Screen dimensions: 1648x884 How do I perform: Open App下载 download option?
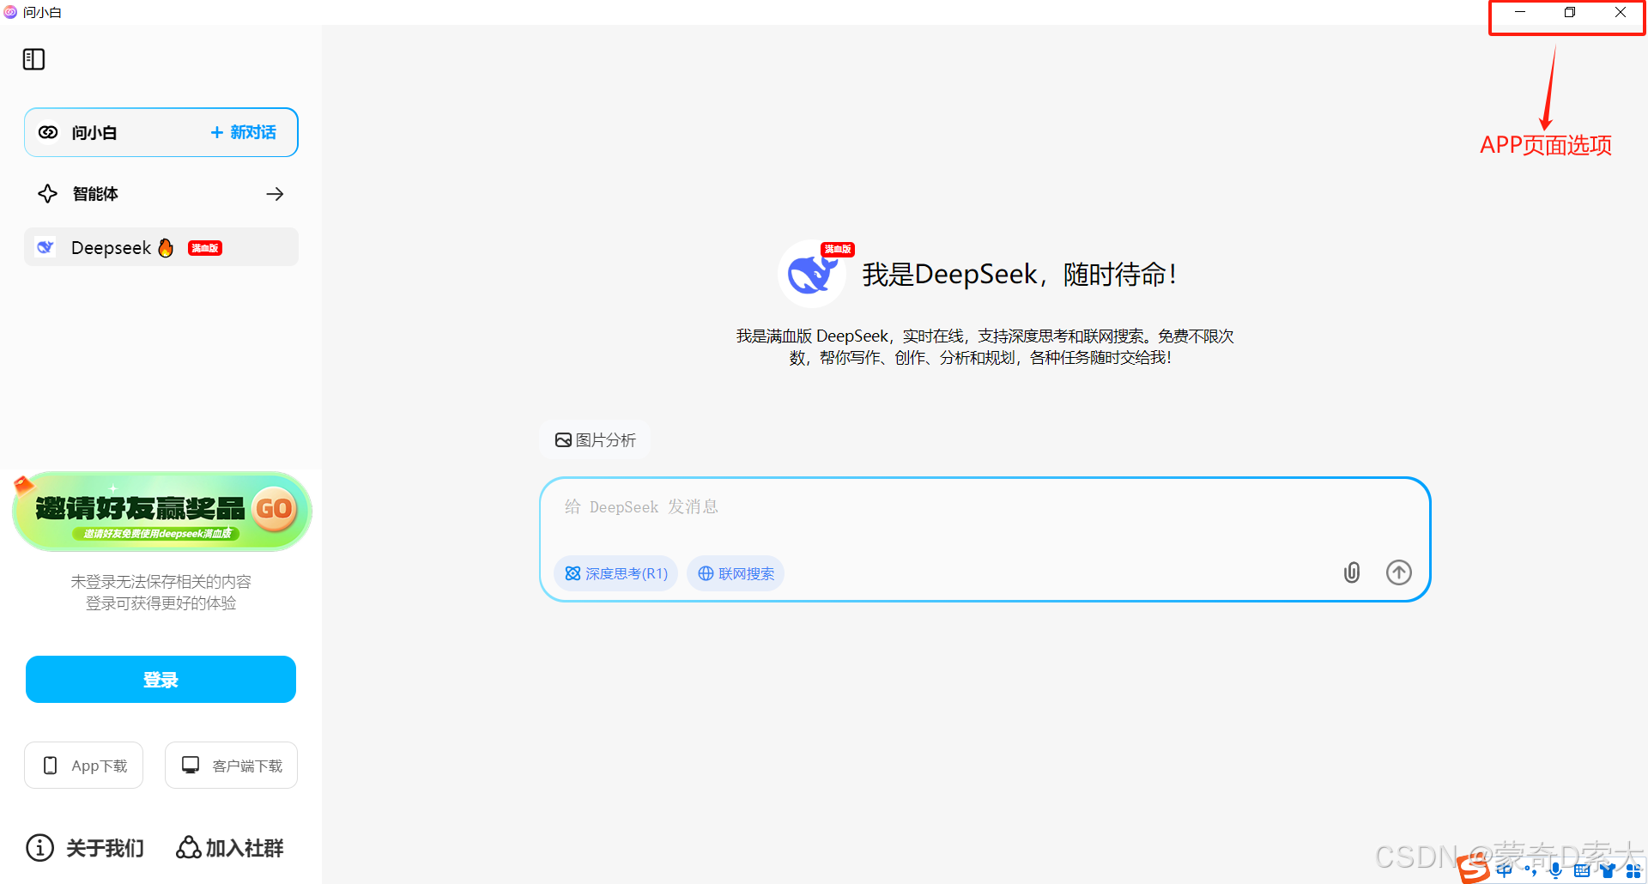point(83,766)
